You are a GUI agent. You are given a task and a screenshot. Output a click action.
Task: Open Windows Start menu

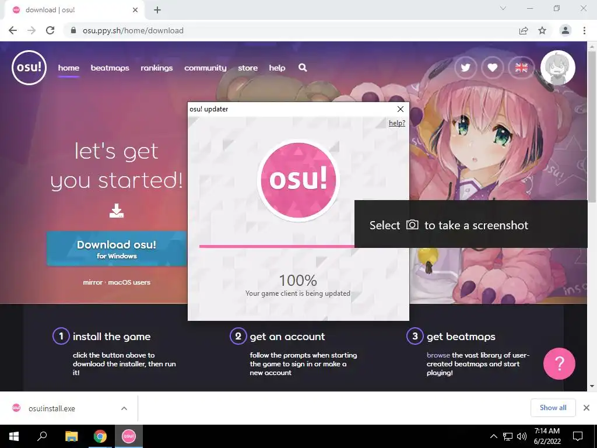[x=14, y=436]
